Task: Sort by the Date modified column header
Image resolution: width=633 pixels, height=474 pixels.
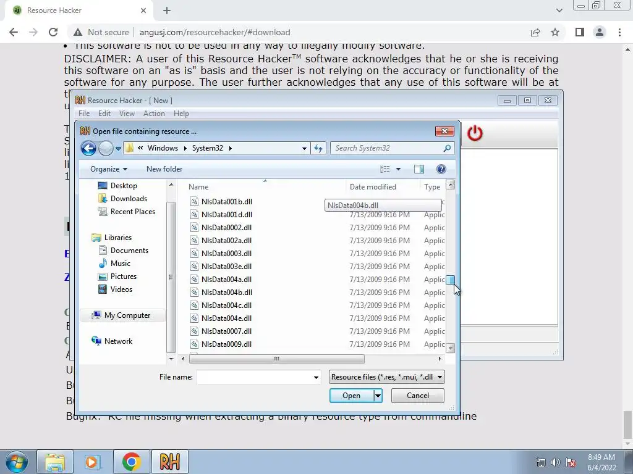Action: tap(373, 186)
